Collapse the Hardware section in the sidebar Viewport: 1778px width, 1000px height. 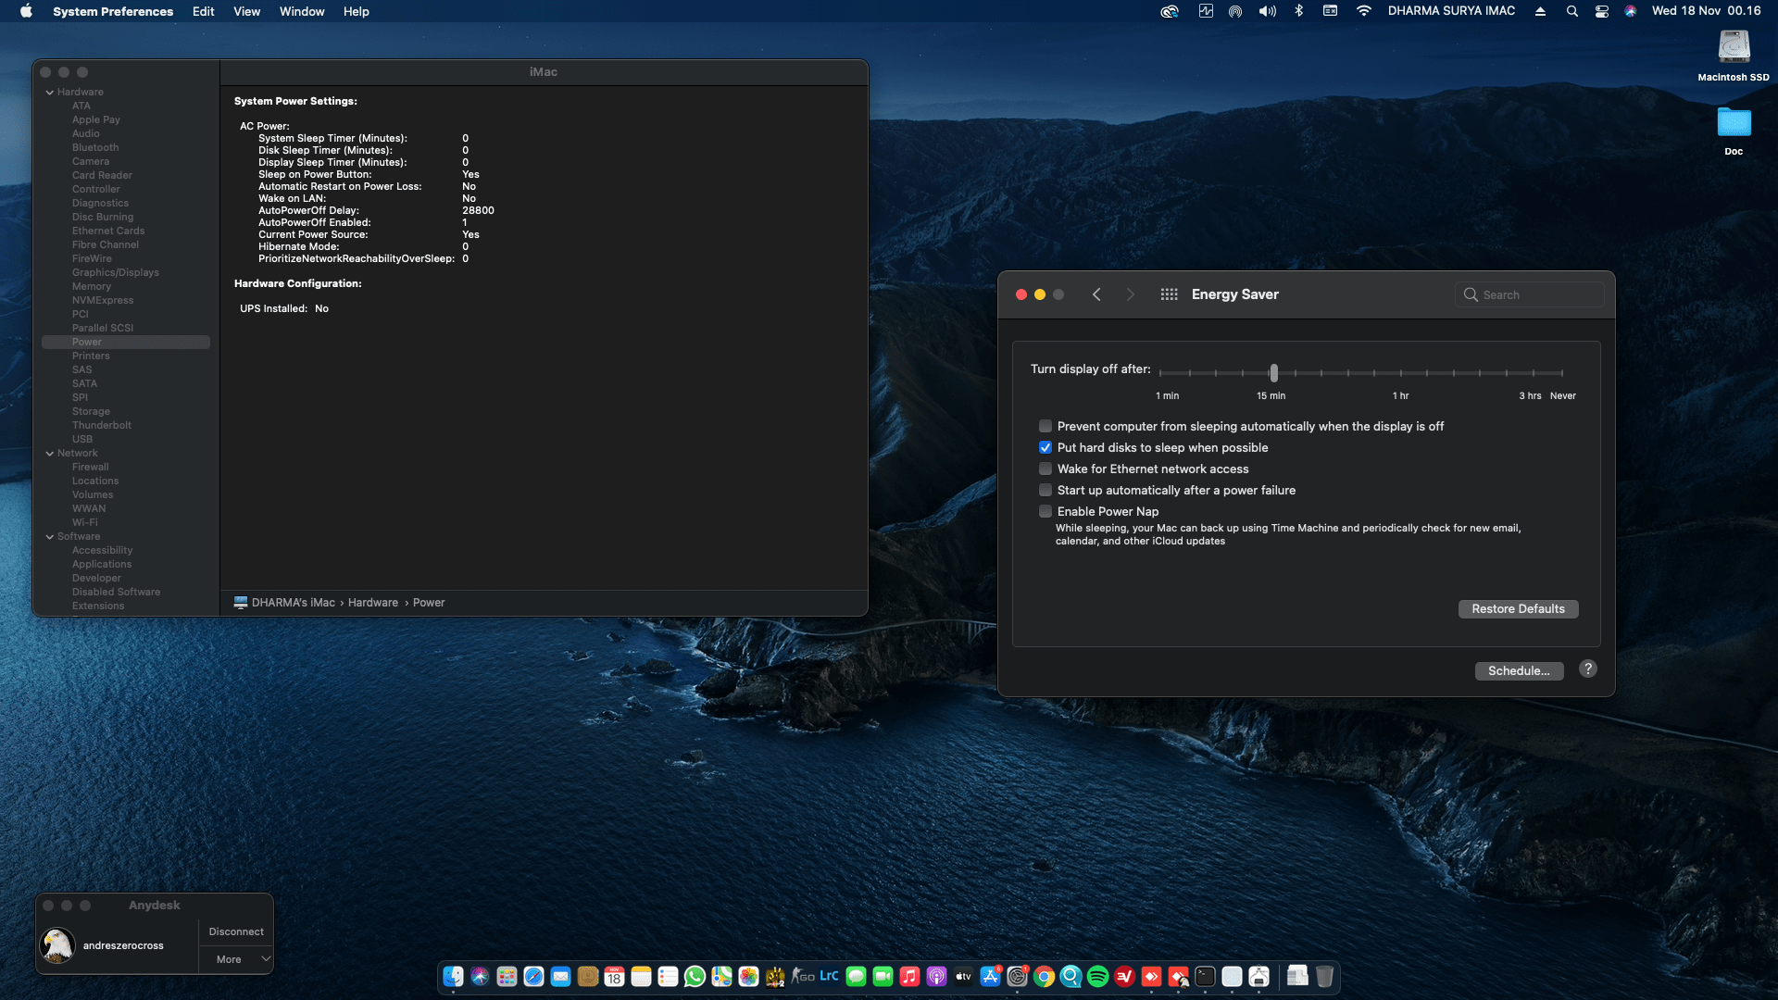tap(50, 93)
